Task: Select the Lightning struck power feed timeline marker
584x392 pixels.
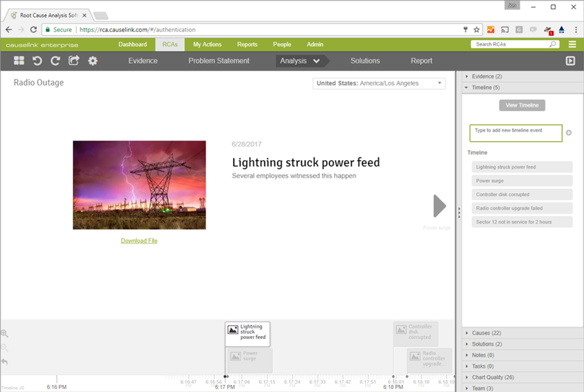Action: pos(248,334)
